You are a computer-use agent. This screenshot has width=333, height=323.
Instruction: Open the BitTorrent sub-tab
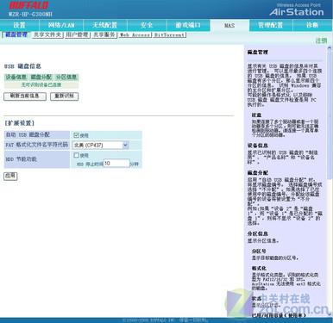click(x=169, y=35)
